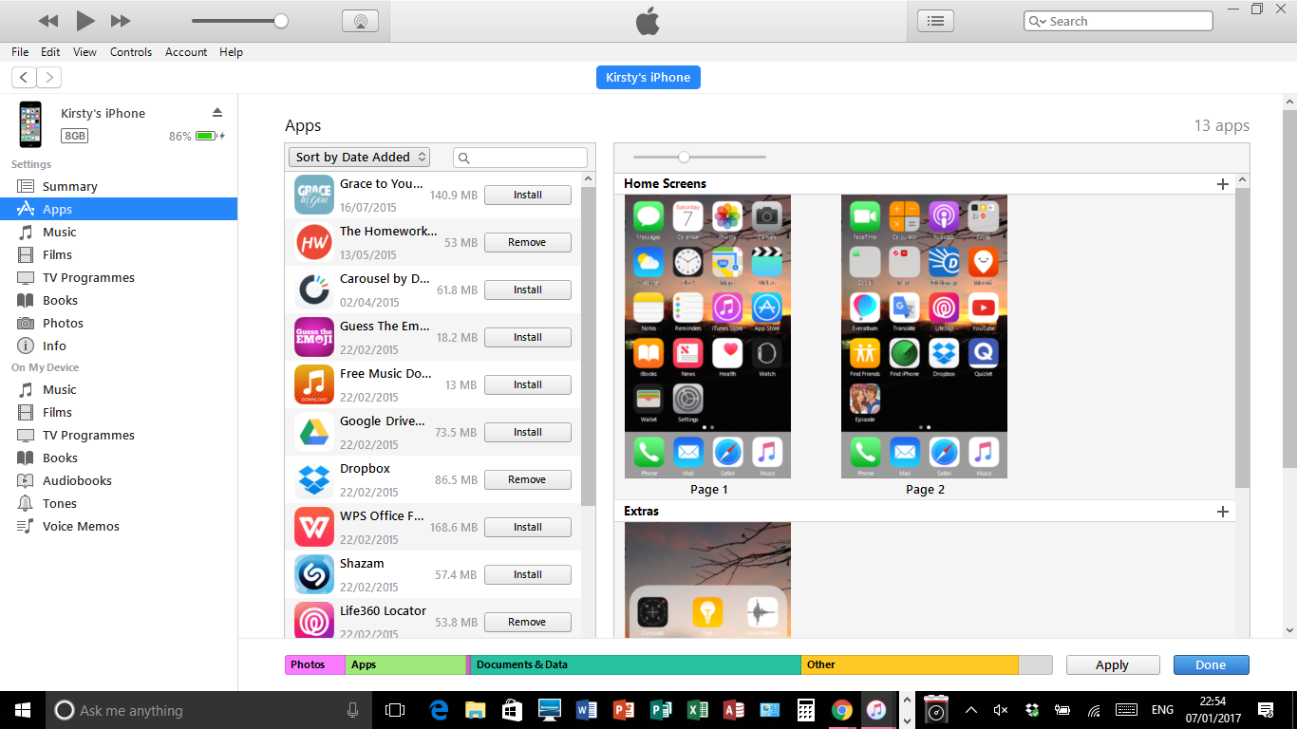Click the Documents & Data storage segment
Image resolution: width=1297 pixels, height=729 pixels.
click(636, 665)
